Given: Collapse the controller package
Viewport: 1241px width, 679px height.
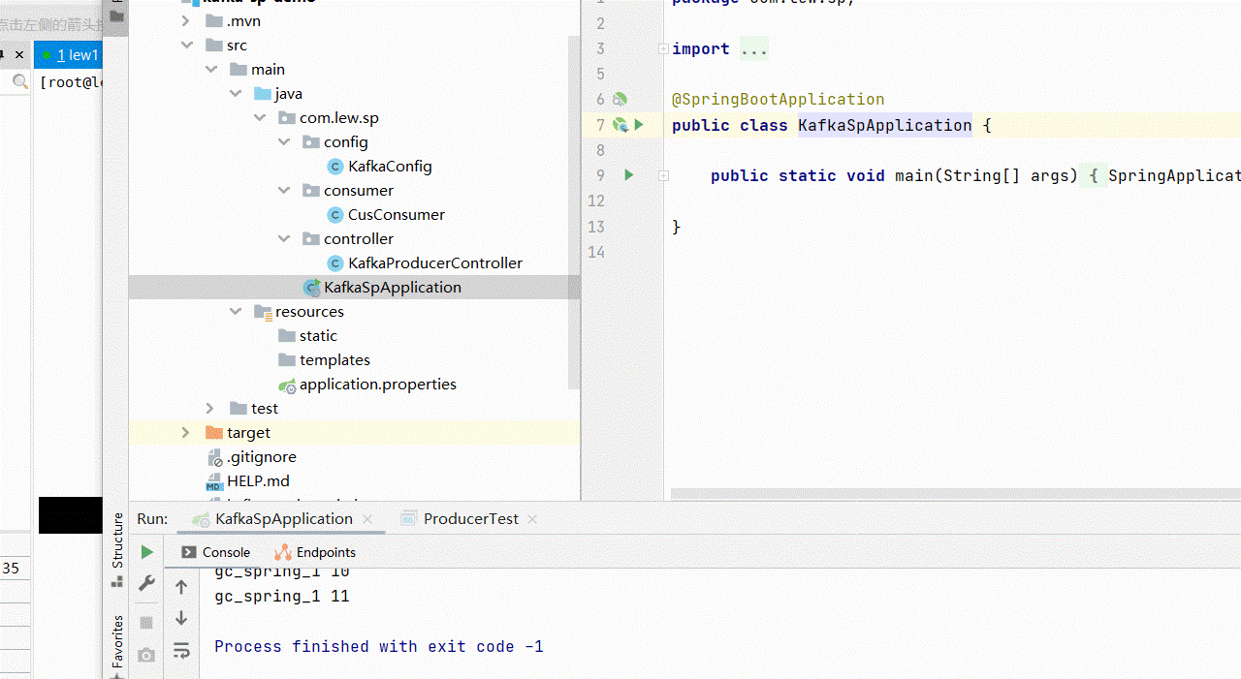Looking at the screenshot, I should (x=284, y=239).
